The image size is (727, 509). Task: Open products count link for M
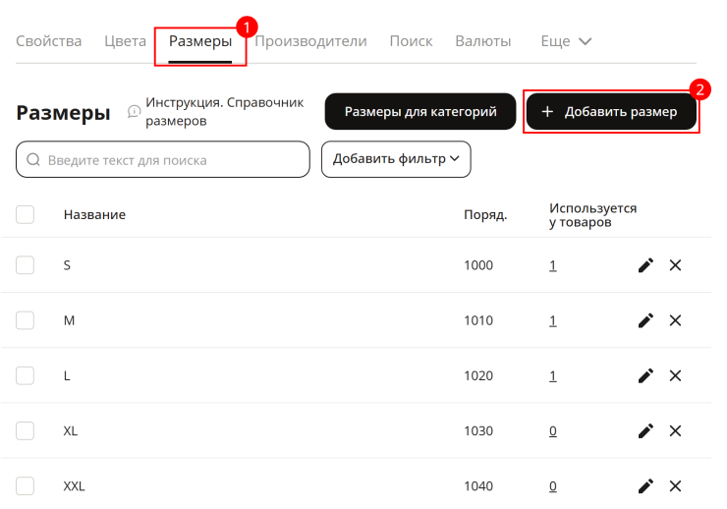coord(553,320)
